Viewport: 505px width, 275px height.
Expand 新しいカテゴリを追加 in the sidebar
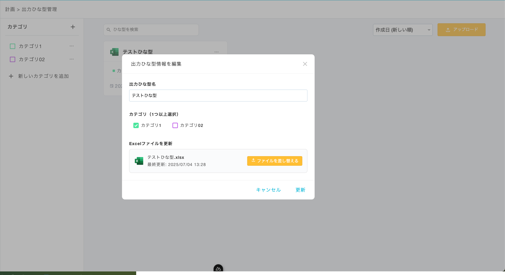[39, 76]
